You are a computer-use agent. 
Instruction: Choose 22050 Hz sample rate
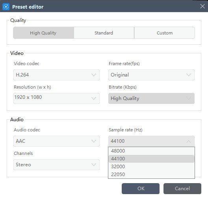click(152, 174)
